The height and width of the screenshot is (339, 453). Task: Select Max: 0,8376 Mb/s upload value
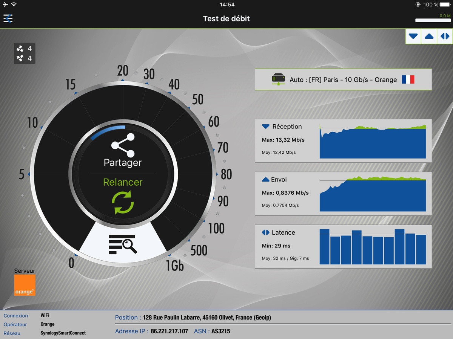click(x=285, y=193)
